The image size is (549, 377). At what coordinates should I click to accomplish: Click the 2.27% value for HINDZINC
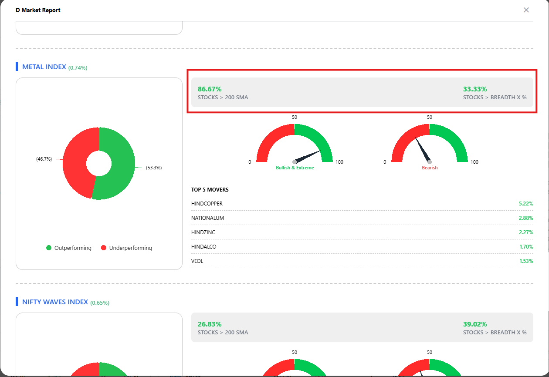pos(526,232)
